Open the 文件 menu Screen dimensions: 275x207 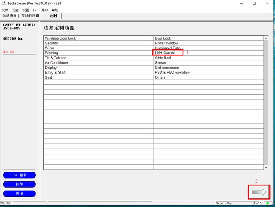click(5, 10)
